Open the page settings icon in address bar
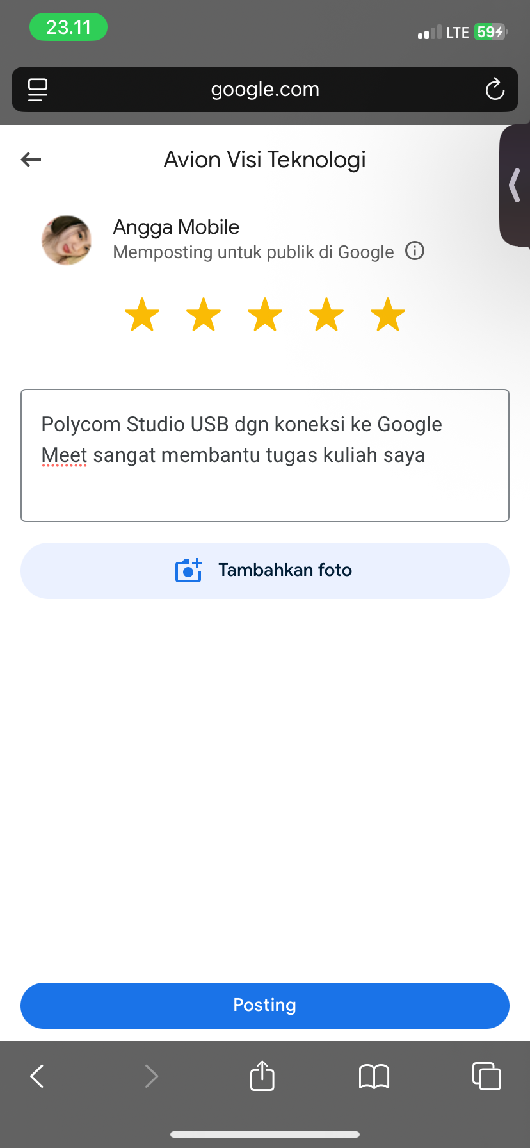This screenshot has height=1148, width=530. (x=38, y=90)
